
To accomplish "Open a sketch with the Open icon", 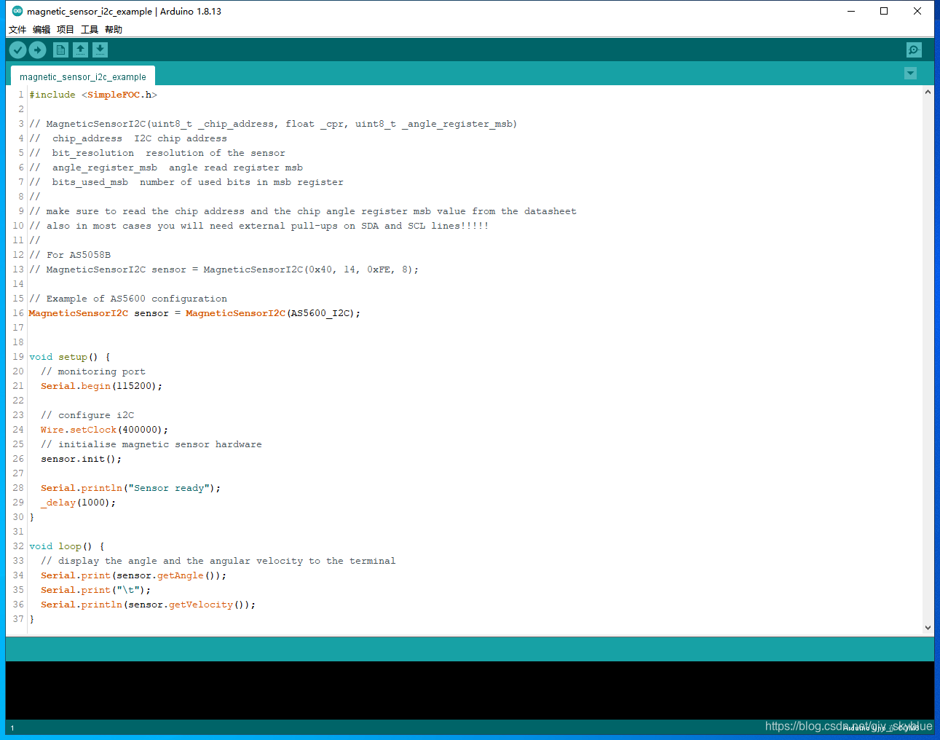I will pos(81,50).
